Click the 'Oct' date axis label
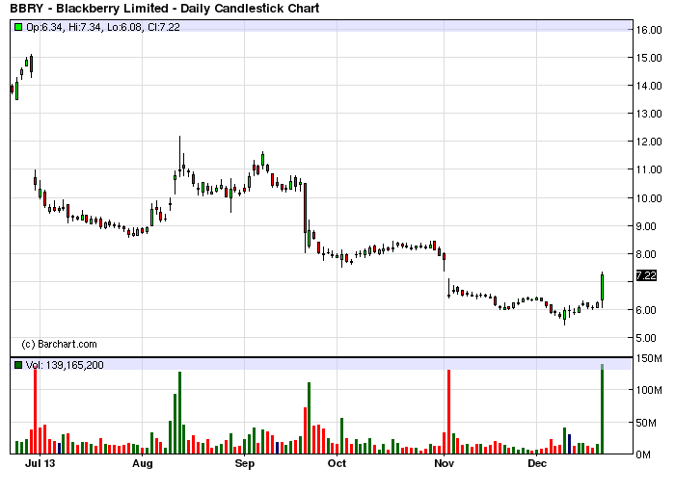 click(337, 463)
